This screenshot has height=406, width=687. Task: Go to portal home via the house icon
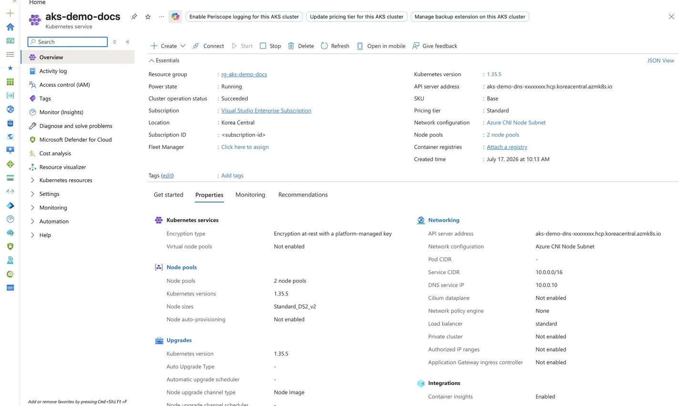pos(10,27)
